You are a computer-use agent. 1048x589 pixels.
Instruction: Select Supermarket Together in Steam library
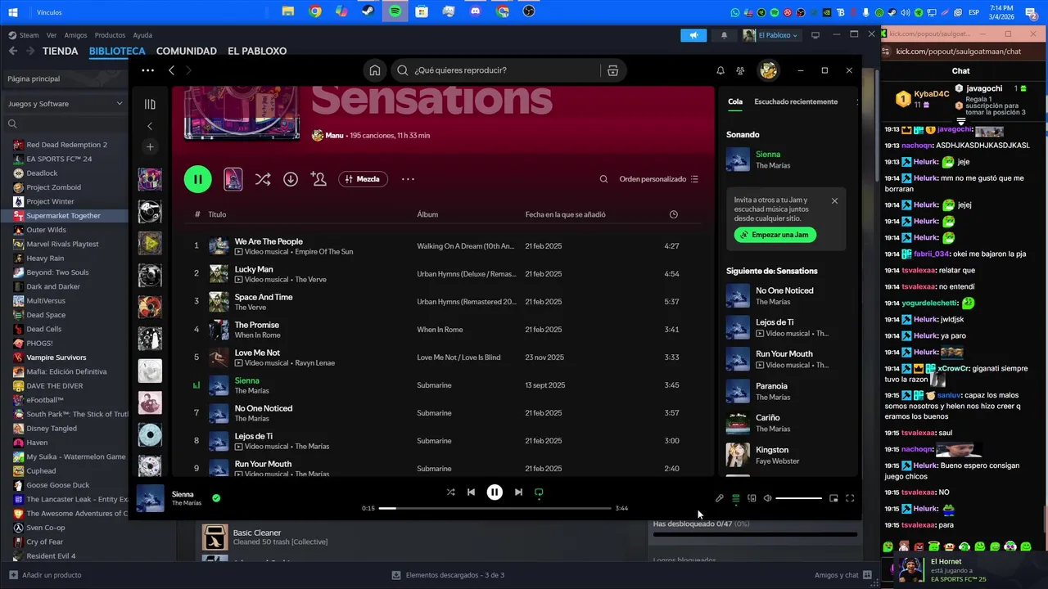64,216
